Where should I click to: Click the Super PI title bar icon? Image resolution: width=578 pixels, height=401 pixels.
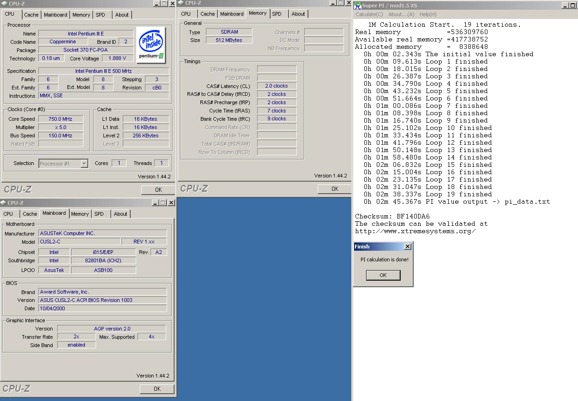[357, 5]
